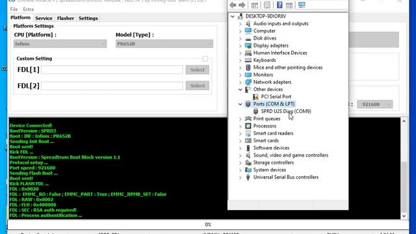
Task: Click the Human Interface Devices icon
Action: click(248, 53)
